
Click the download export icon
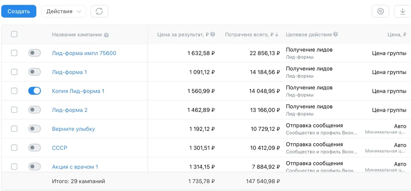click(x=402, y=11)
